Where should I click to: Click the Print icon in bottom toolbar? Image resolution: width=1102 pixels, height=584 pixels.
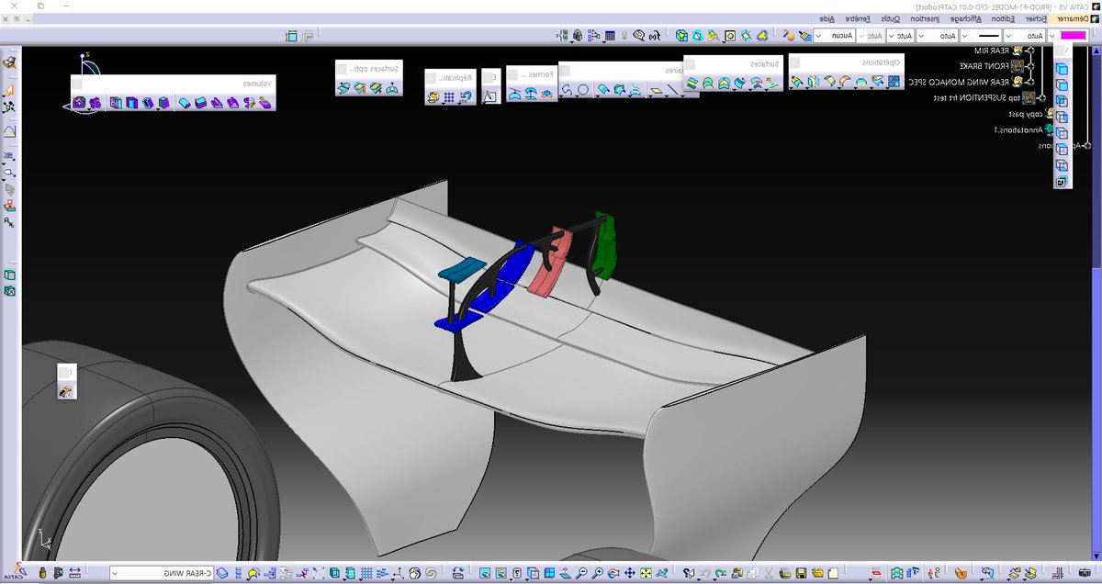tap(784, 573)
